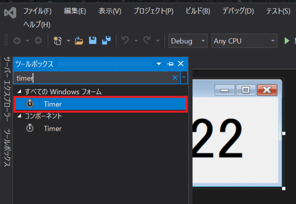This screenshot has width=296, height=204.
Task: Open the toolbox window position dropdown
Action: point(159,64)
